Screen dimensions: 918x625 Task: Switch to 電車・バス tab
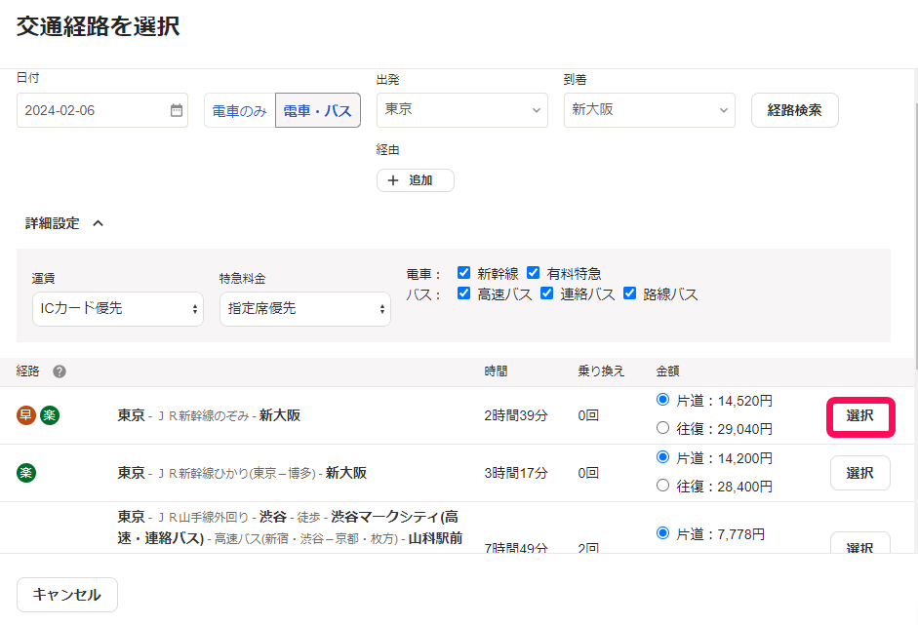pyautogui.click(x=318, y=110)
